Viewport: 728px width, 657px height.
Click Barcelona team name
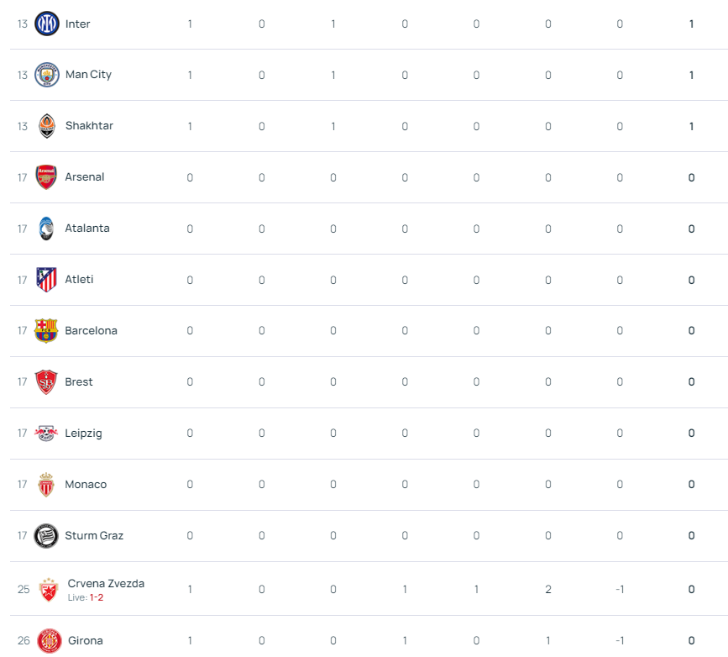pyautogui.click(x=91, y=330)
